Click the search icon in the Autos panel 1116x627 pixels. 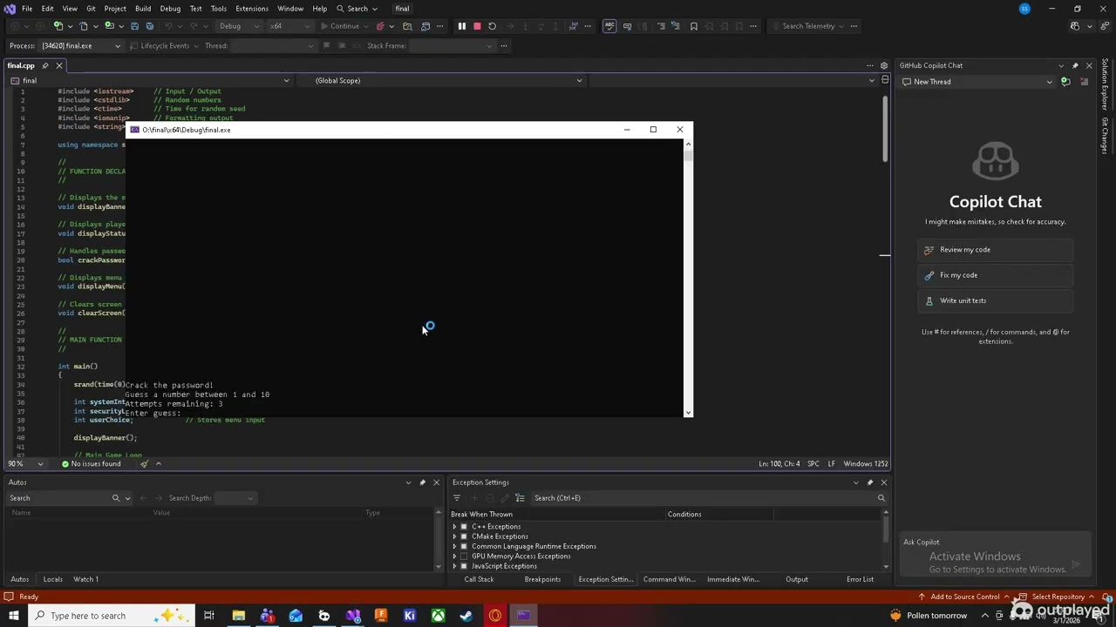[x=115, y=498]
